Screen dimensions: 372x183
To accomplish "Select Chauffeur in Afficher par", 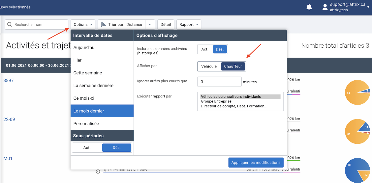I will coord(233,66).
